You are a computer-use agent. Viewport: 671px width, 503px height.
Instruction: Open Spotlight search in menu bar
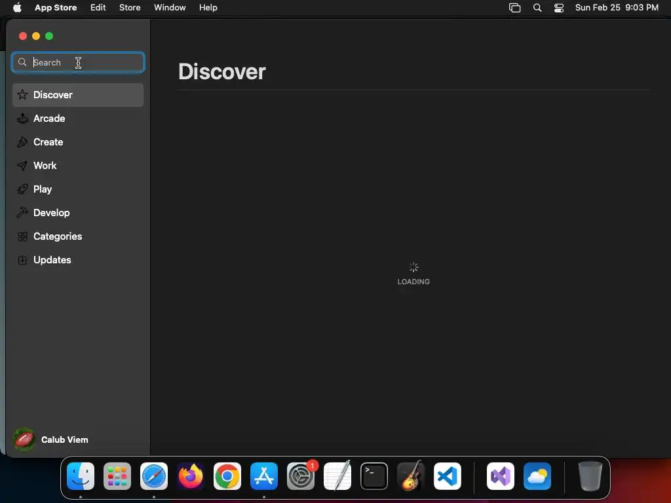click(537, 8)
